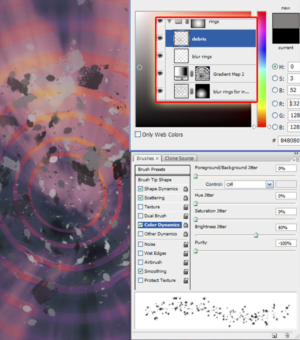
Task: Click the lock icon beside Airbrush
Action: click(x=186, y=262)
